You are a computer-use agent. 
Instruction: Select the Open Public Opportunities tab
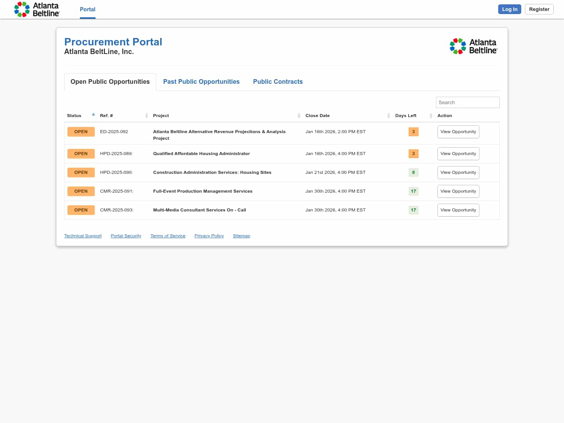point(110,81)
